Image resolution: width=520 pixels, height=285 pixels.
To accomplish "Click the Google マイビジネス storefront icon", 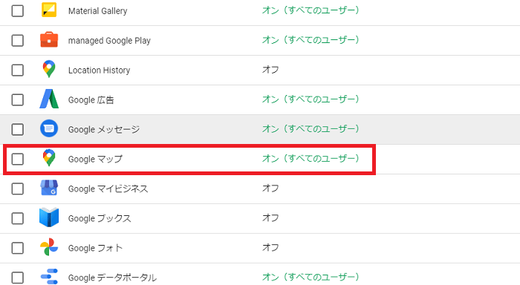I will 49,188.
